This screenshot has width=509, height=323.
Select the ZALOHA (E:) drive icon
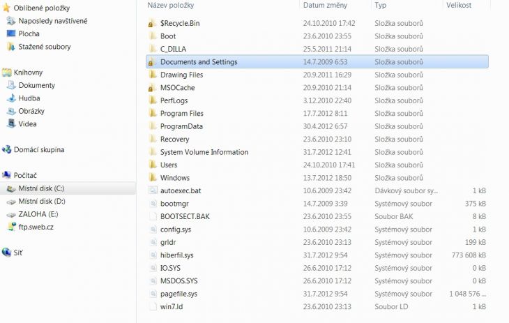pos(11,214)
